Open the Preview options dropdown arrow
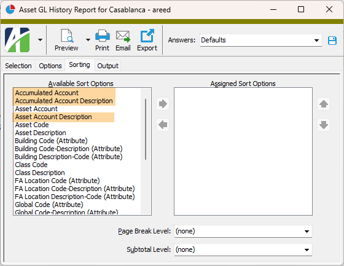Viewport: 344px width, 266px height. pos(88,40)
